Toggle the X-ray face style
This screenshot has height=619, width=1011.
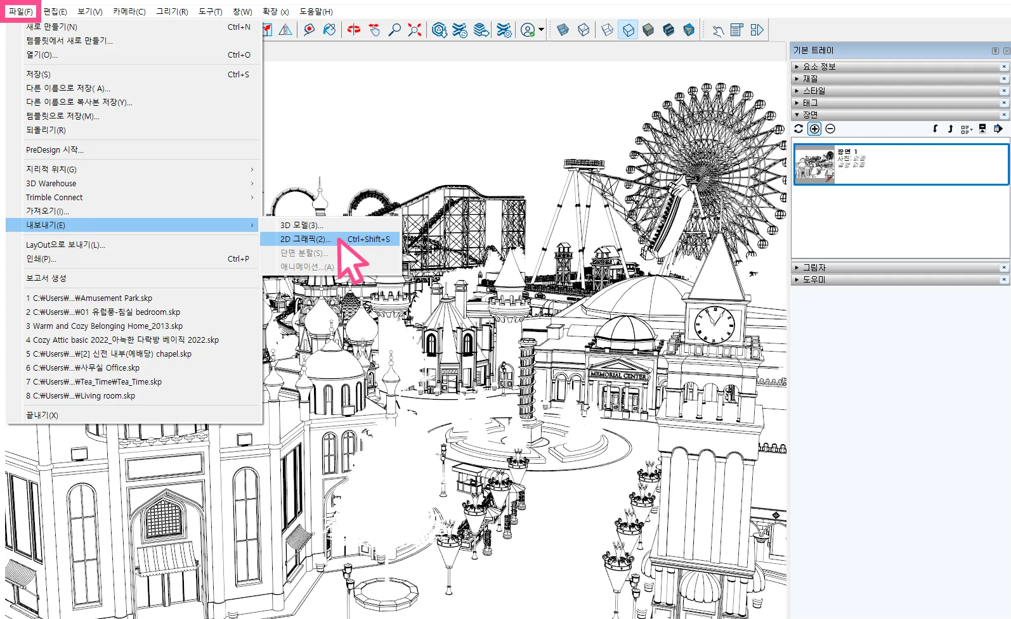click(x=563, y=30)
